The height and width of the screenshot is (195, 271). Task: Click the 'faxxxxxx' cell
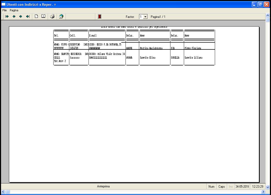(x=75, y=58)
